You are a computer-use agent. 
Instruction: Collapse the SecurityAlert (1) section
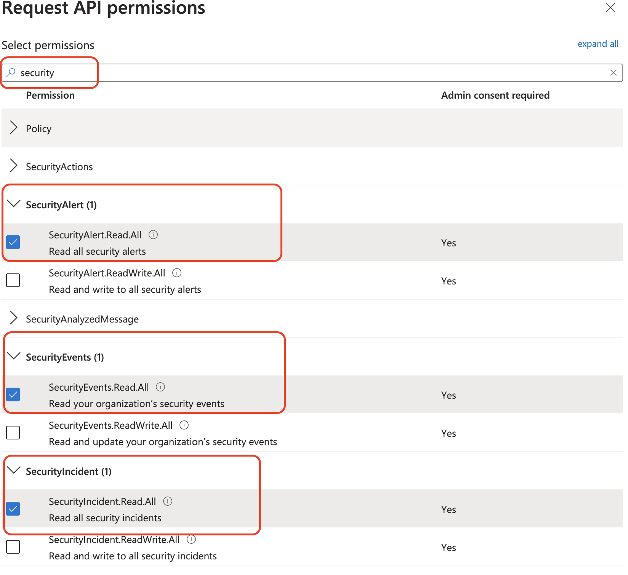14,204
